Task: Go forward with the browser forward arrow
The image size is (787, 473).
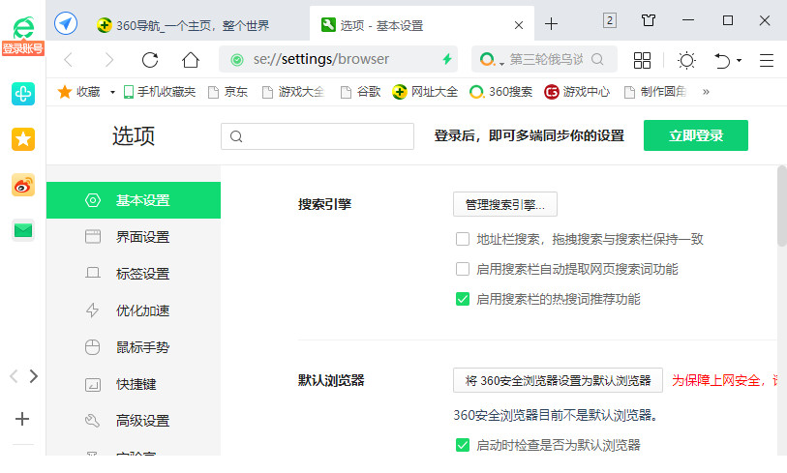Action: [108, 60]
